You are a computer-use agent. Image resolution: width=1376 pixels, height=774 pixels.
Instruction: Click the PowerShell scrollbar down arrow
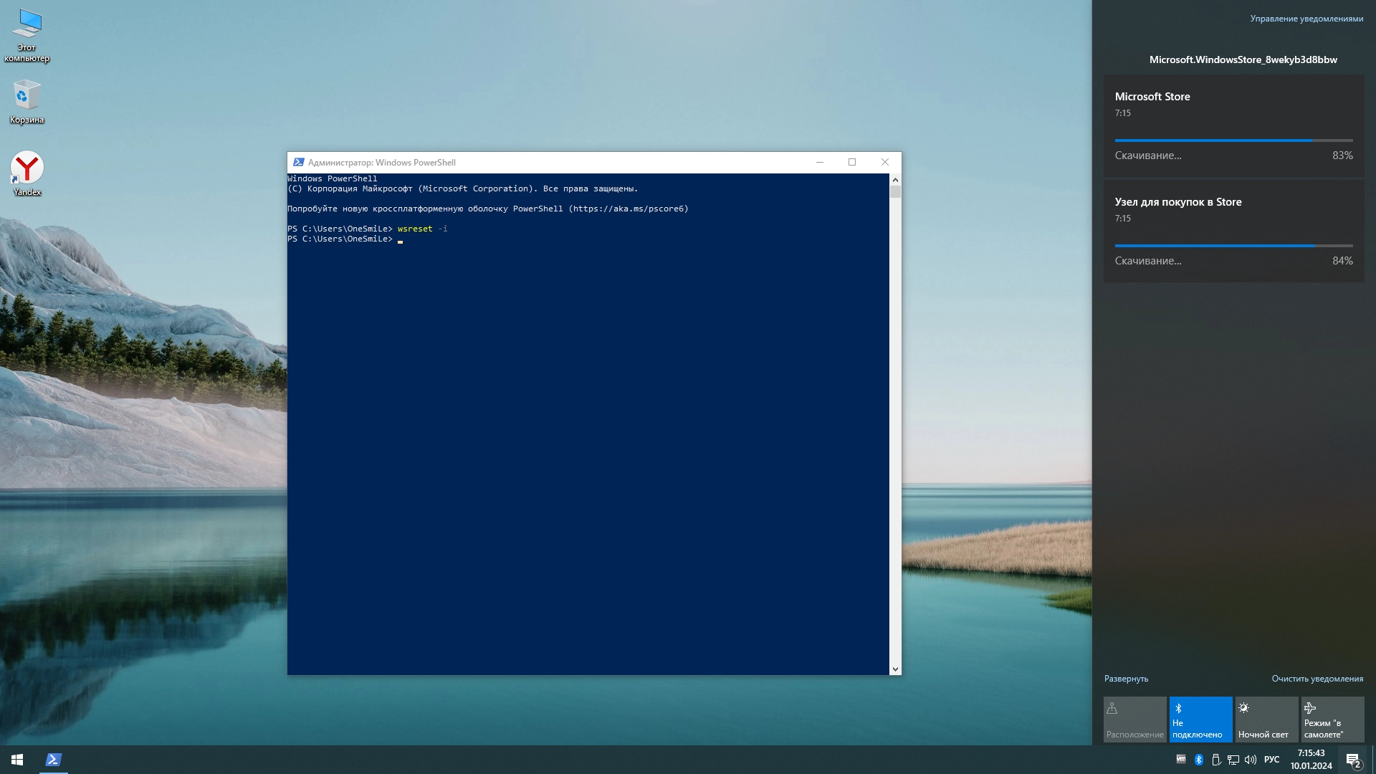click(x=895, y=669)
